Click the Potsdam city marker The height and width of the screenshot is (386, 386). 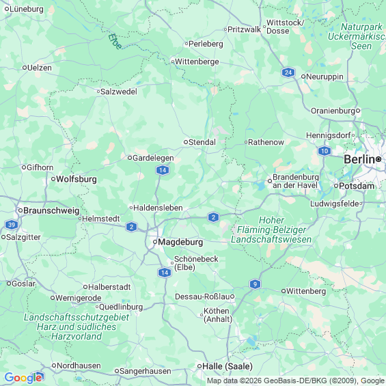(336, 186)
